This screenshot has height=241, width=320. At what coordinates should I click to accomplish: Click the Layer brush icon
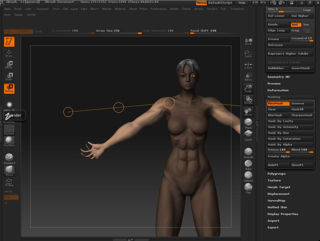coord(248,134)
